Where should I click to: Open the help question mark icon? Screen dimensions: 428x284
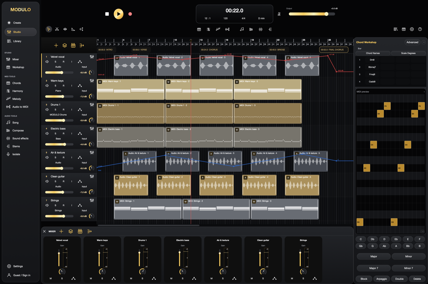click(420, 29)
